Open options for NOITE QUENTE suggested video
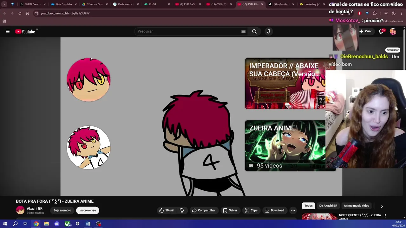 point(385,216)
